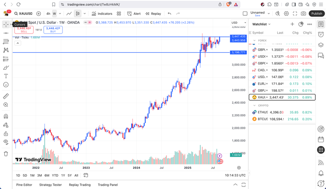
Task: Select the candlestick chart style
Action: pyautogui.click(x=78, y=14)
